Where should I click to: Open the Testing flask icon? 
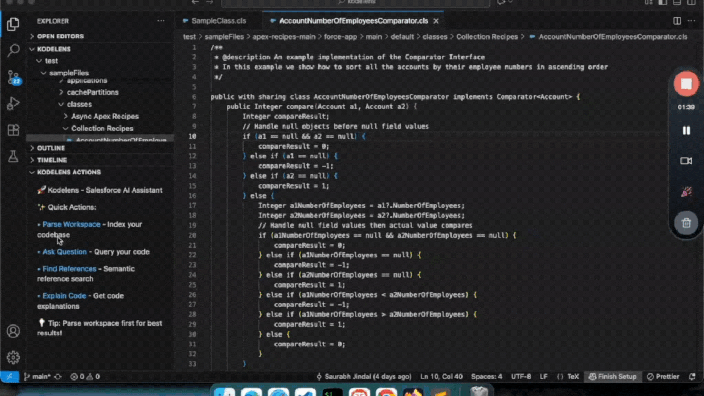pyautogui.click(x=13, y=157)
